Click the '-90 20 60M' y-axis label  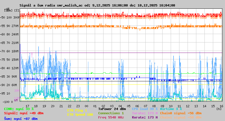coord(9,85)
